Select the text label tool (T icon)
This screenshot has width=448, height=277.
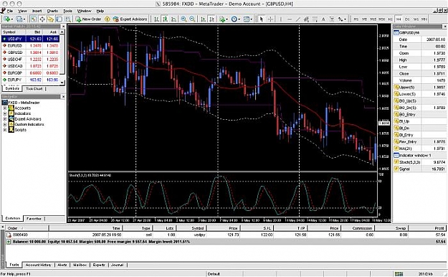pyautogui.click(x=332, y=19)
